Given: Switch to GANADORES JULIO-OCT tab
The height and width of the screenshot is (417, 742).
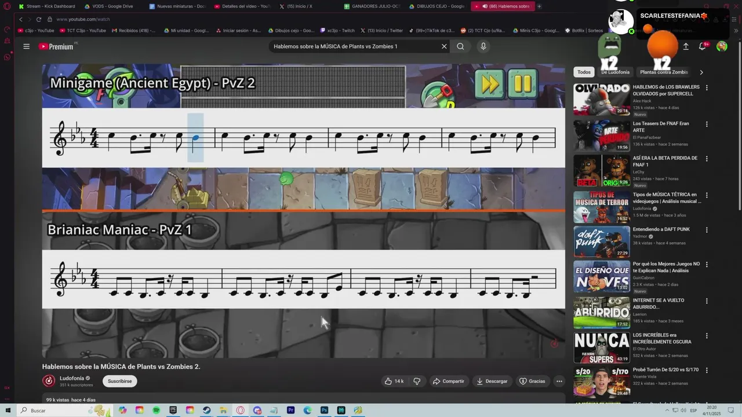Looking at the screenshot, I should pyautogui.click(x=372, y=6).
